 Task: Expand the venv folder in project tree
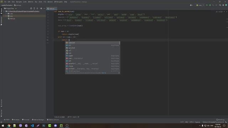(x=6, y=16)
